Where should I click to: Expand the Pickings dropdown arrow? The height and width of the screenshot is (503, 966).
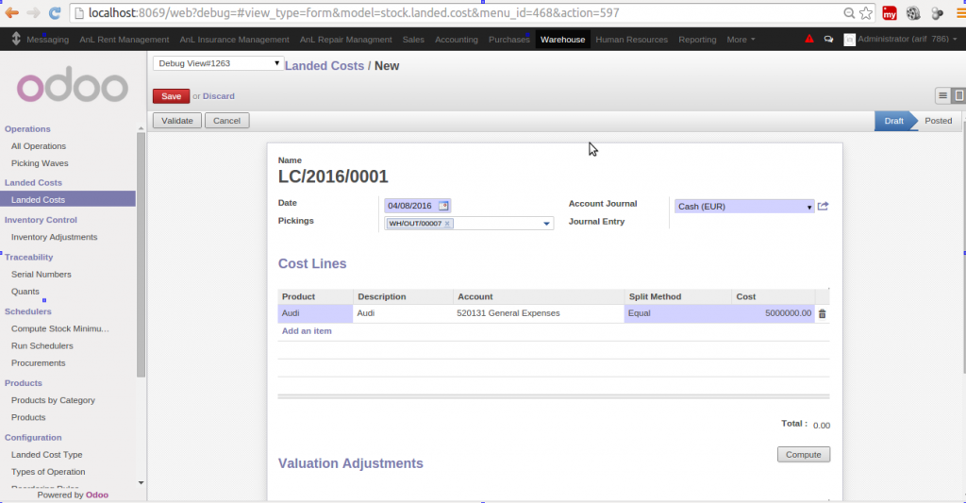[546, 224]
